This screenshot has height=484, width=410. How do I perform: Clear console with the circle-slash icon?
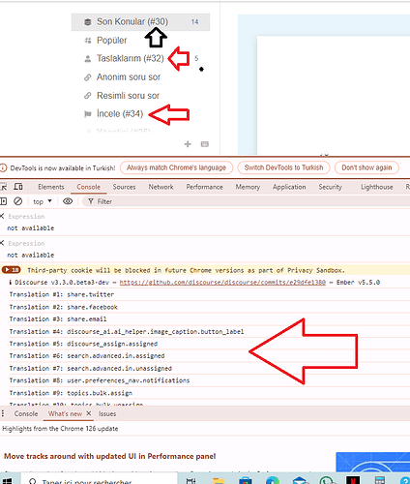[18, 201]
